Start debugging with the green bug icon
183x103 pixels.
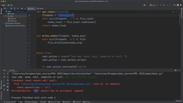(164, 5)
